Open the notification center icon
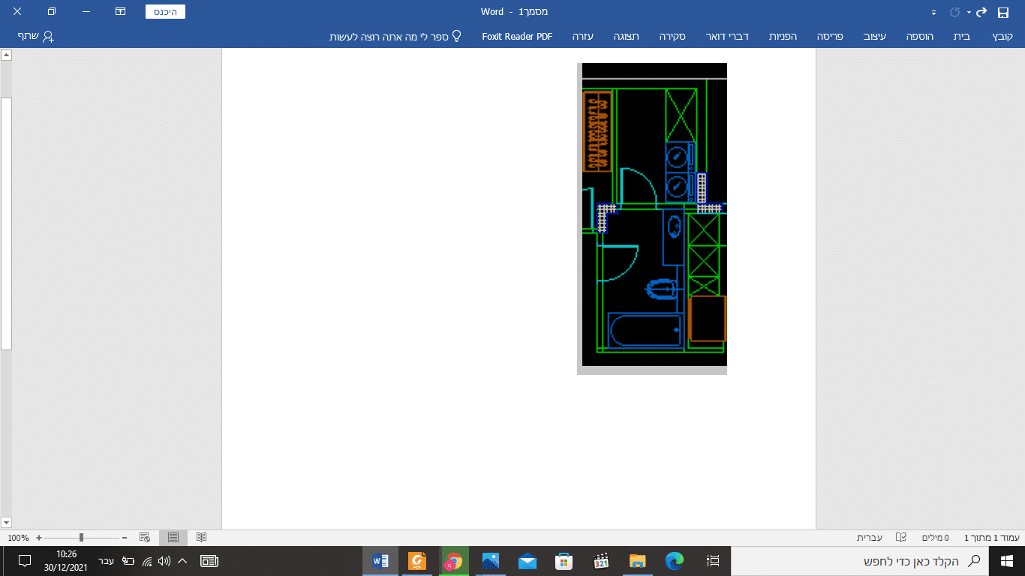This screenshot has width=1025, height=576. pos(24,561)
